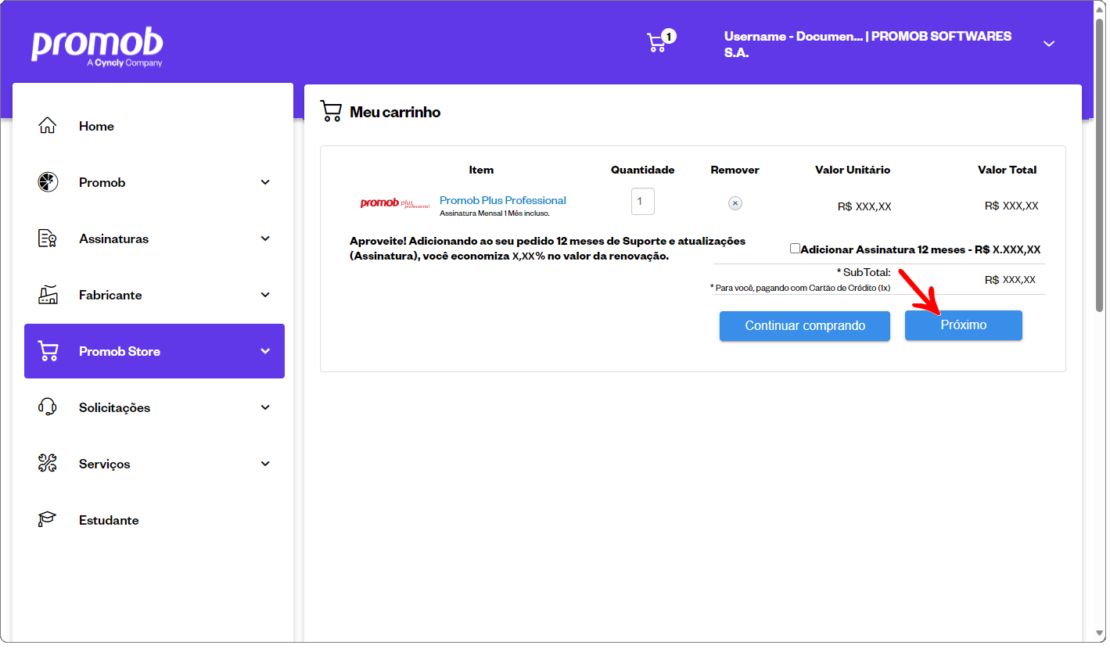Open the Assinaturas menu item
The width and height of the screenshot is (1110, 649).
pyautogui.click(x=154, y=238)
